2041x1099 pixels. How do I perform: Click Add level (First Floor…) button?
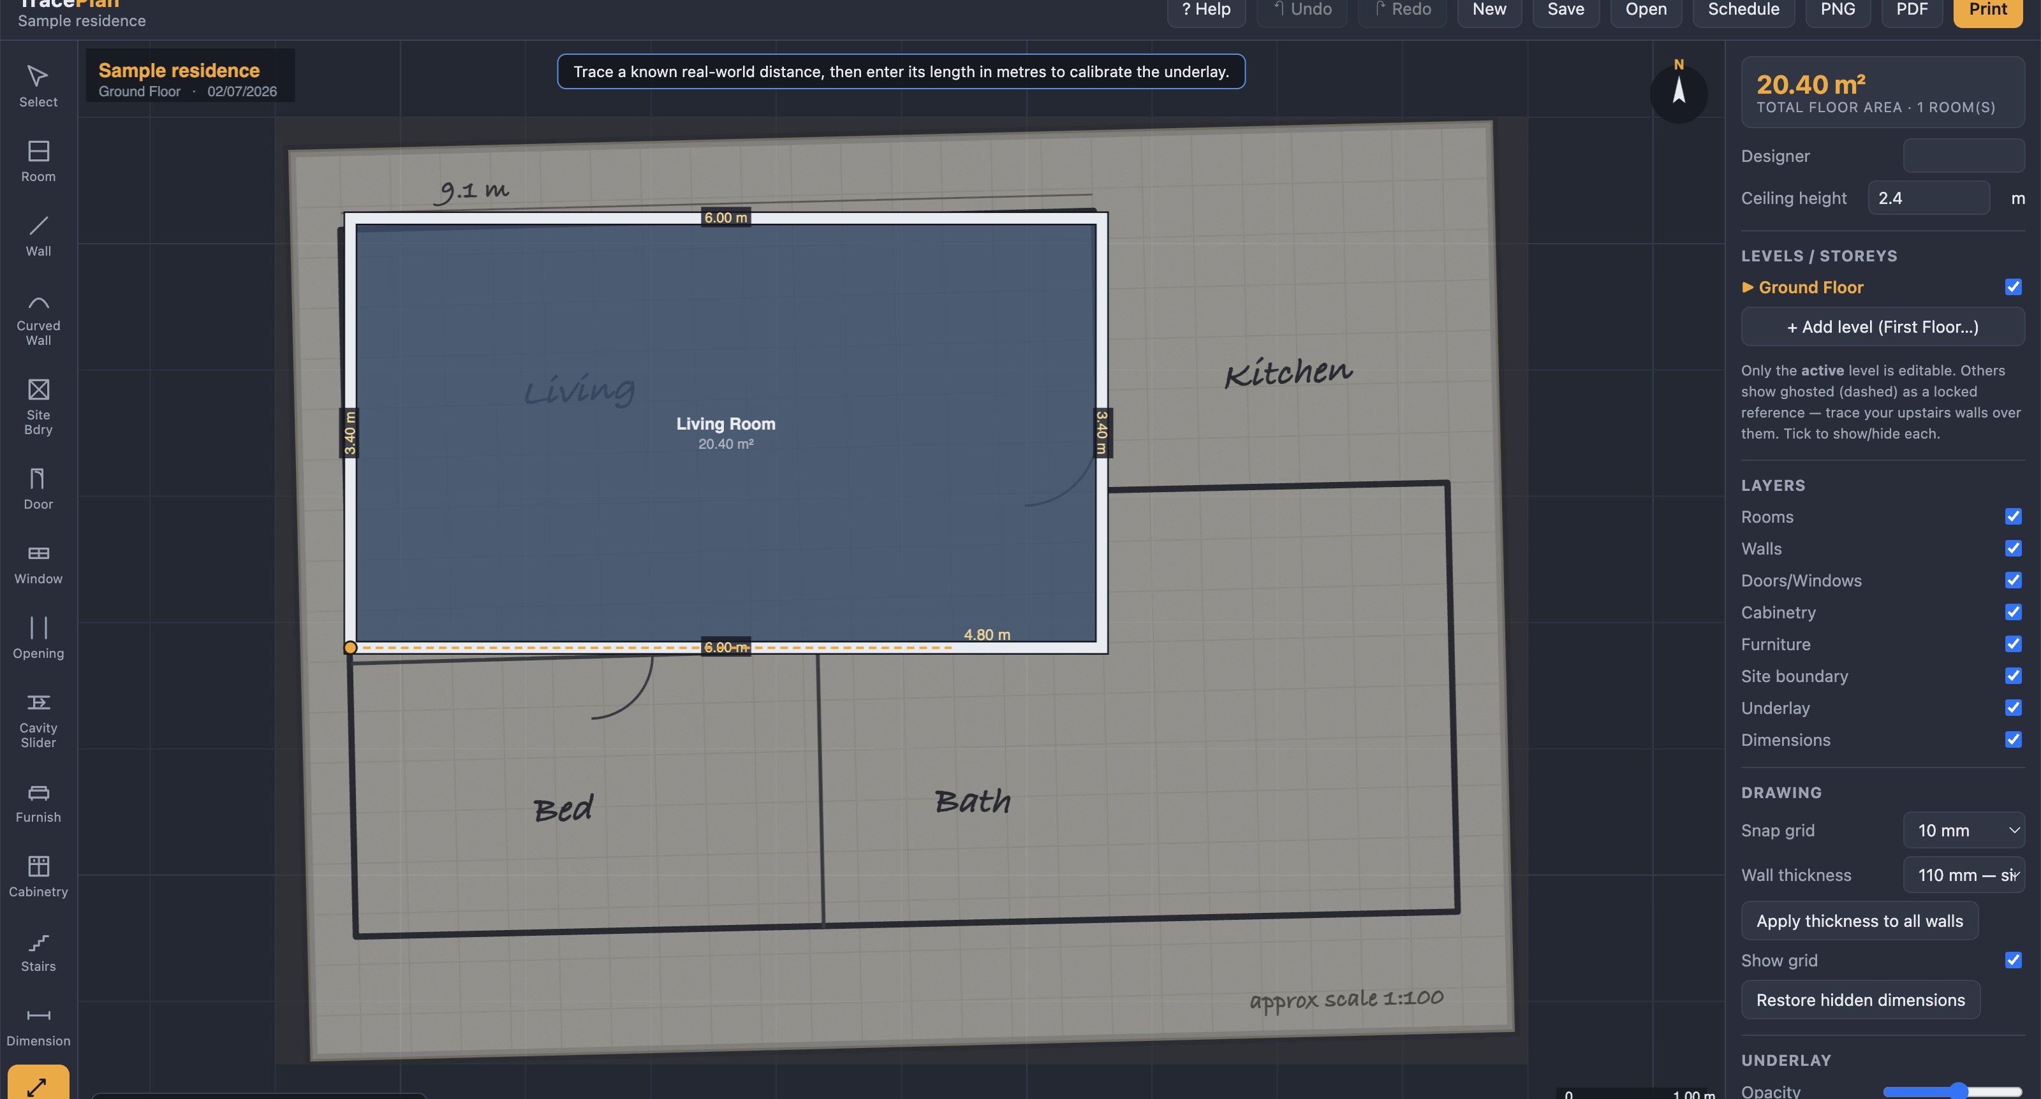(x=1883, y=326)
